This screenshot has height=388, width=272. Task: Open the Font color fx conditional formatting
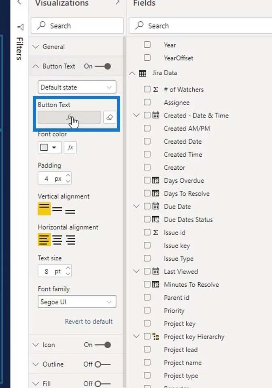click(70, 147)
